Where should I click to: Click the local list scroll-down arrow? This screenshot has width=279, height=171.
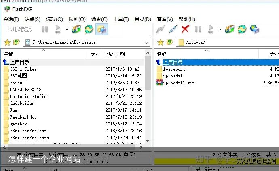(148, 141)
